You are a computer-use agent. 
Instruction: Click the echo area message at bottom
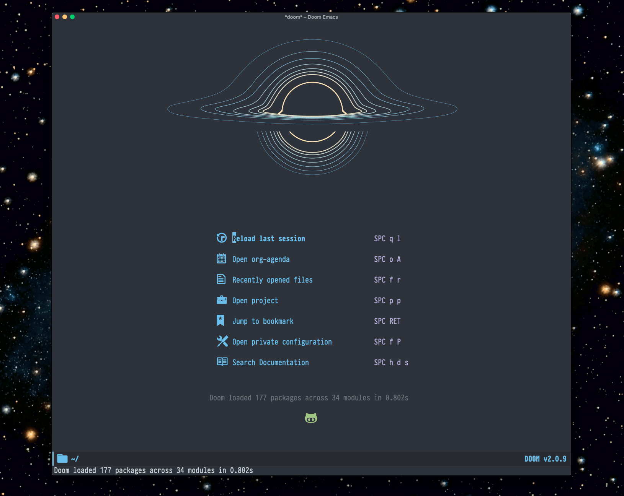pos(154,470)
